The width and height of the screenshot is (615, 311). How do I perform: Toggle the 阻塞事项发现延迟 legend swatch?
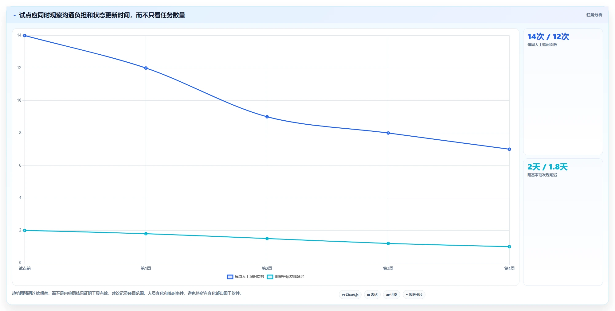point(270,277)
